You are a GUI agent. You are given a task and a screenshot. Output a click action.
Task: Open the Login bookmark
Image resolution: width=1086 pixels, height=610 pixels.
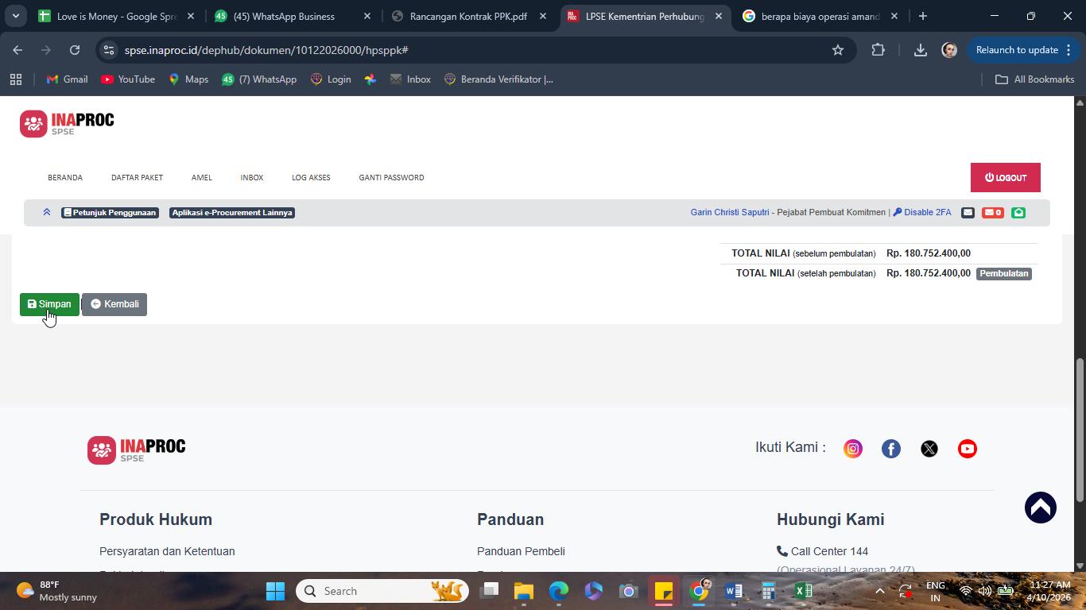pos(331,79)
